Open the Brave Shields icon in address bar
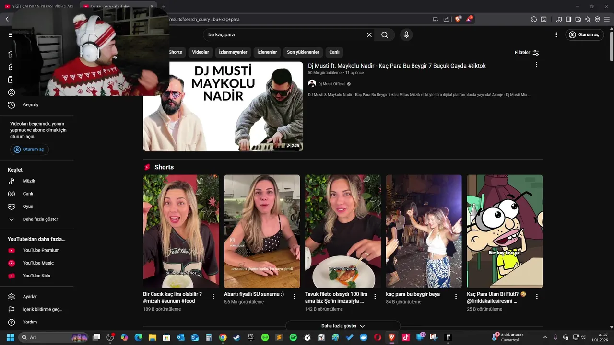Image resolution: width=614 pixels, height=345 pixels. pyautogui.click(x=458, y=19)
